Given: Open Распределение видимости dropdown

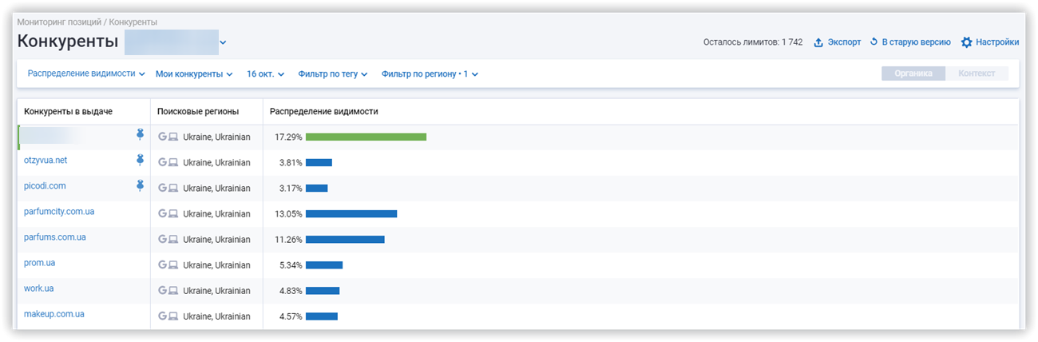Looking at the screenshot, I should tap(86, 74).
